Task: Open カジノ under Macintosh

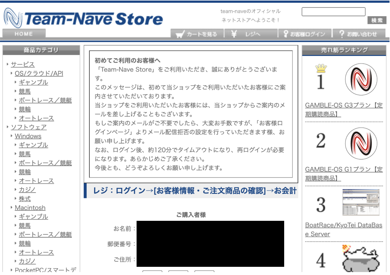Action: [x=27, y=261]
